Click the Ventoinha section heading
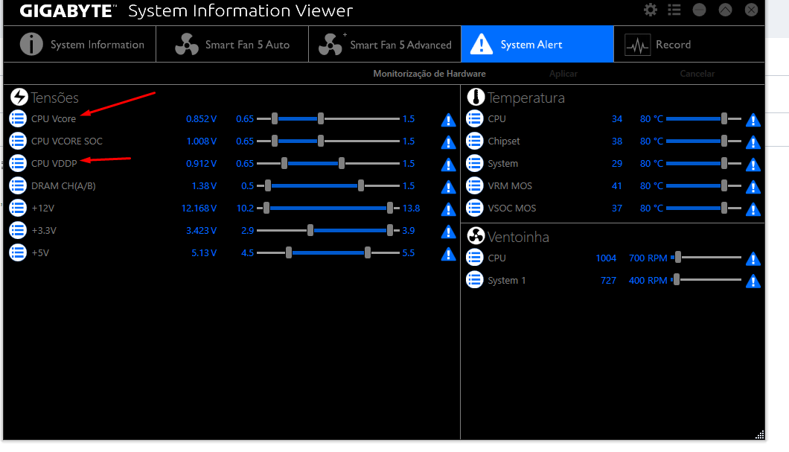This screenshot has height=452, width=789. point(518,237)
